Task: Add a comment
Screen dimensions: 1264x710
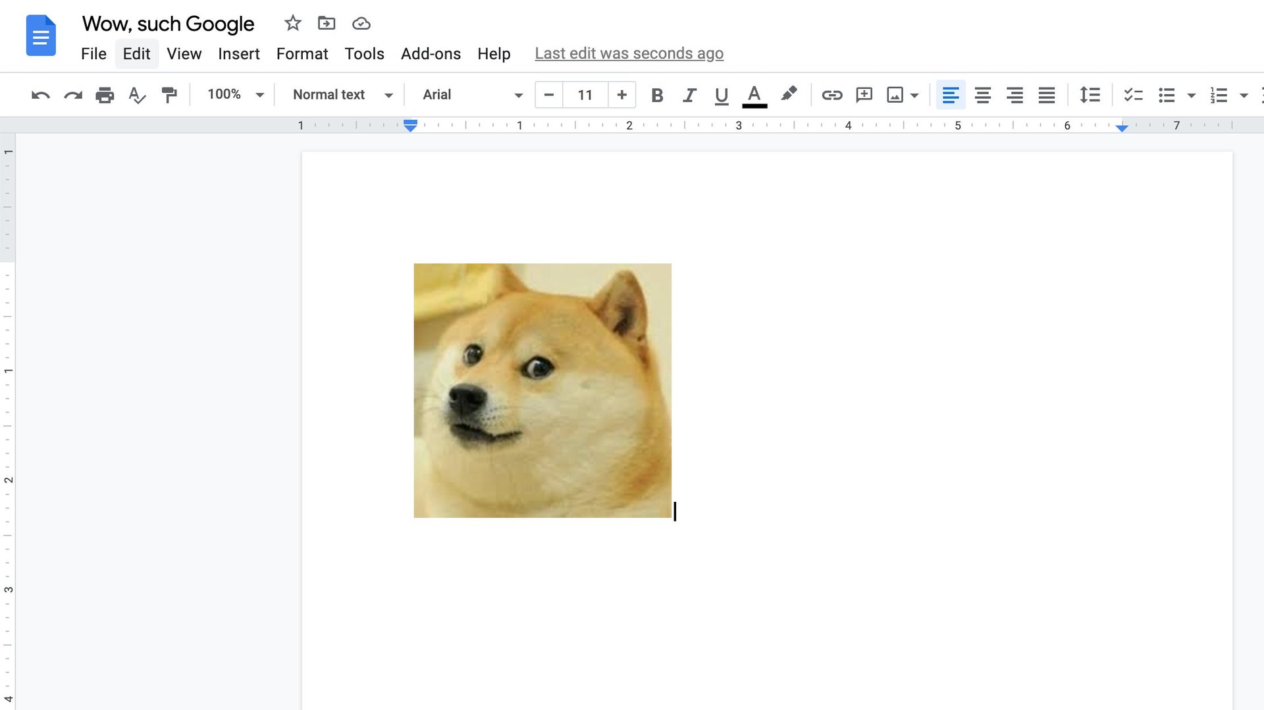Action: tap(864, 95)
